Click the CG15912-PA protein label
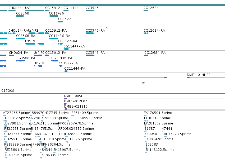225x159 pixels. click(x=56, y=53)
